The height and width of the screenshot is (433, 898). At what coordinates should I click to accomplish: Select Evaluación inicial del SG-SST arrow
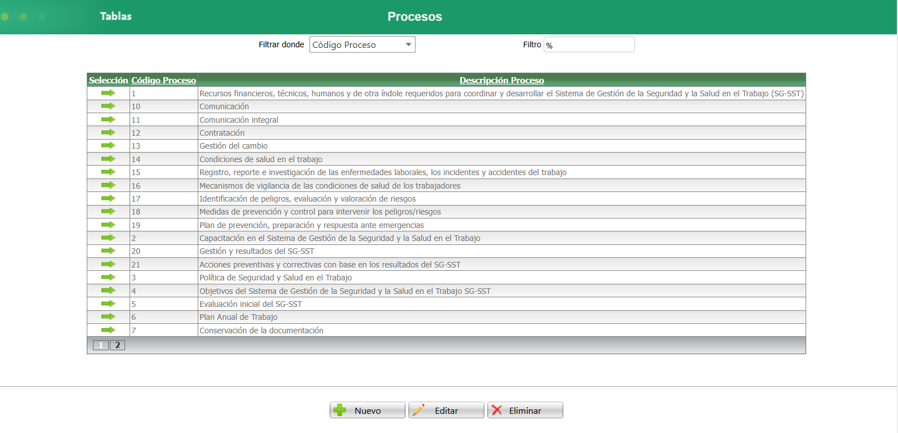pos(108,303)
